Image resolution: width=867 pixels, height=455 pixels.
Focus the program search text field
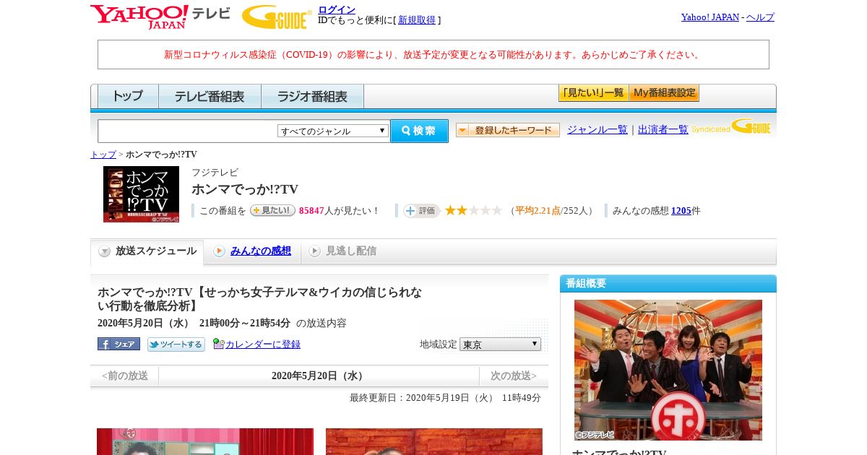(x=187, y=131)
